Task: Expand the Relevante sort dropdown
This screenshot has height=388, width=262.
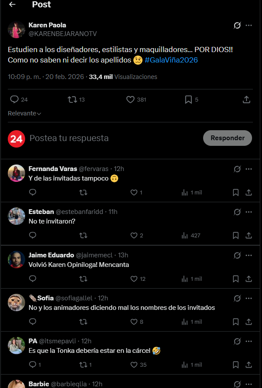Action: (x=24, y=113)
